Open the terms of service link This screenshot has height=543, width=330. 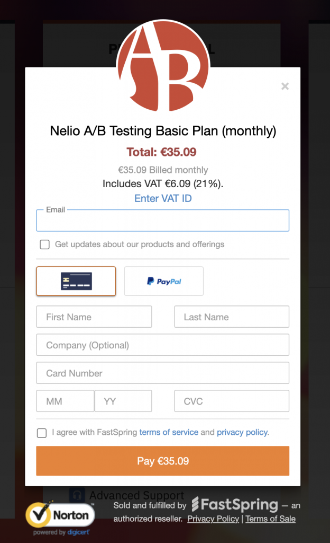pyautogui.click(x=169, y=432)
